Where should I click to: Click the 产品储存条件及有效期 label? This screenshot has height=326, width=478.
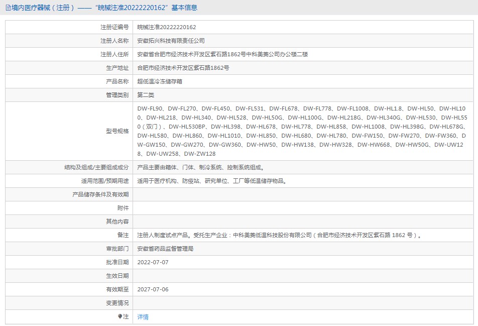pyautogui.click(x=100, y=194)
